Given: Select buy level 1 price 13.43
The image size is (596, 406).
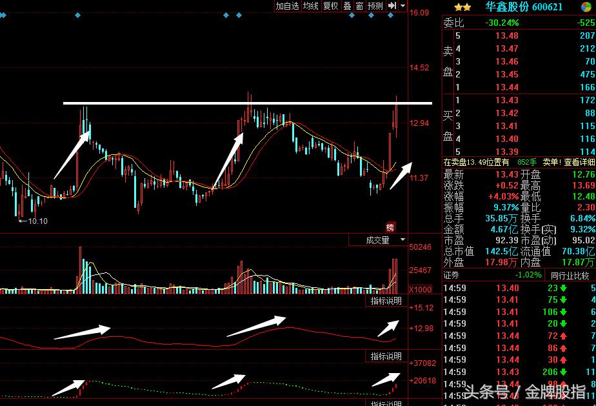Looking at the screenshot, I should tap(507, 101).
